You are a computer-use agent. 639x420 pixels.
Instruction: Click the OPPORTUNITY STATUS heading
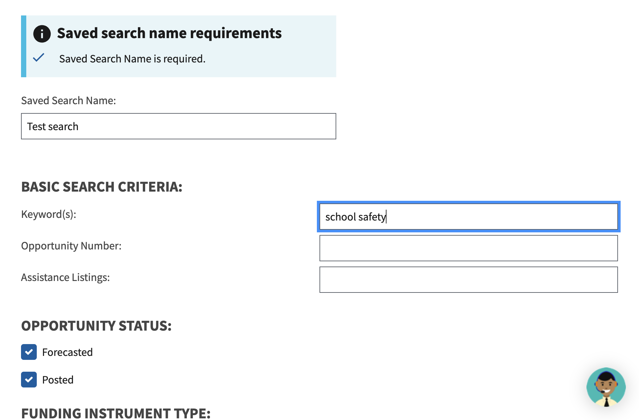(x=97, y=326)
